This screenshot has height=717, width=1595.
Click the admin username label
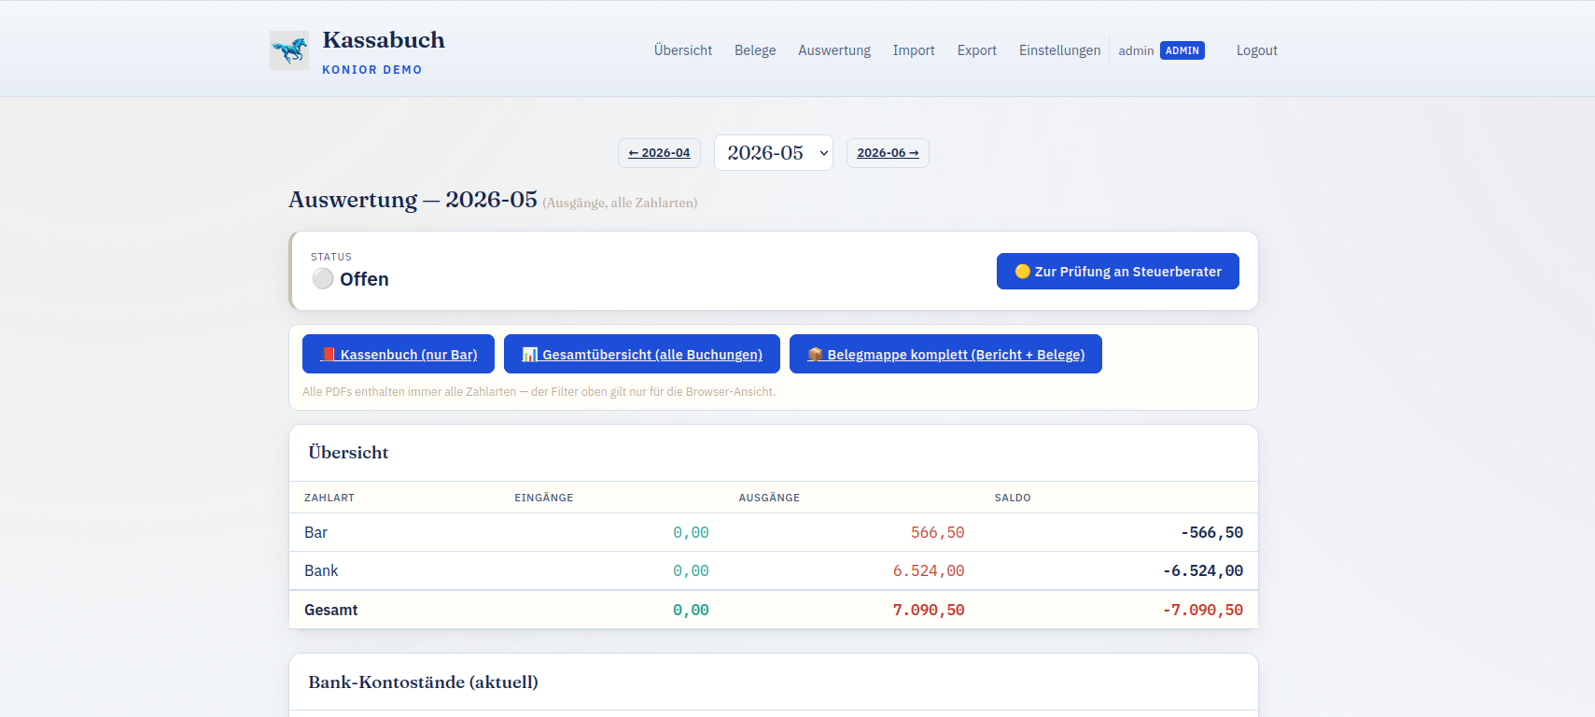pyautogui.click(x=1136, y=50)
